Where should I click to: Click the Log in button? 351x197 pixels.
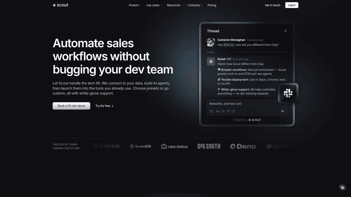(x=292, y=5)
